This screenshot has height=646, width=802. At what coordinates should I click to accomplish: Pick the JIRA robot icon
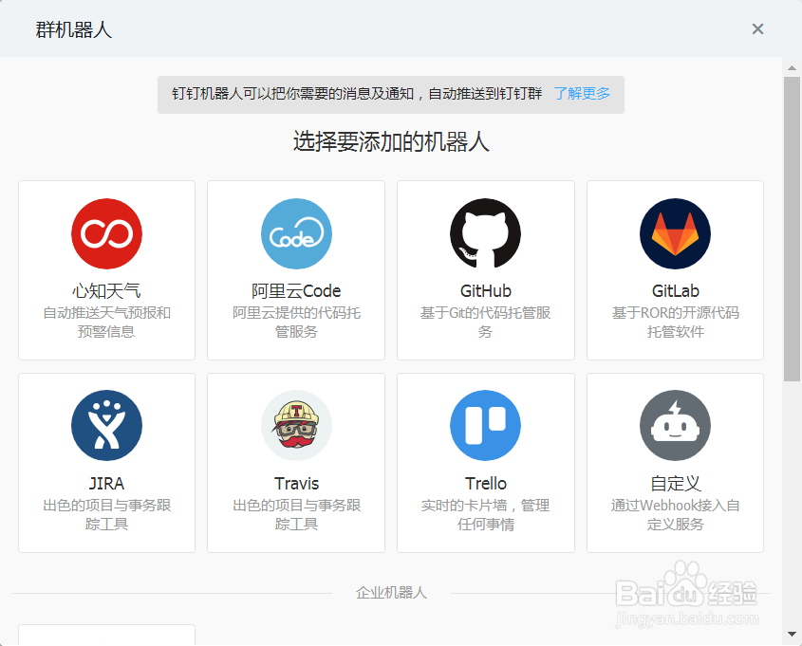(106, 425)
